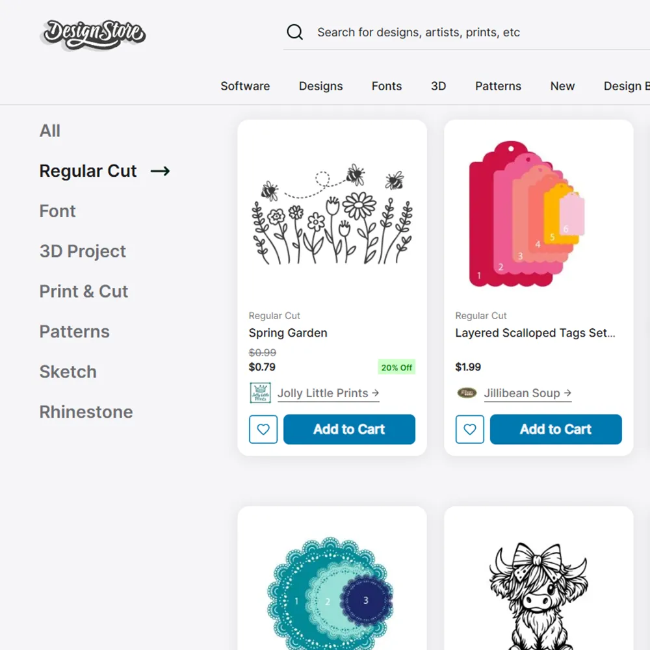Add Spring Garden to cart
Screen dimensions: 650x650
[349, 429]
